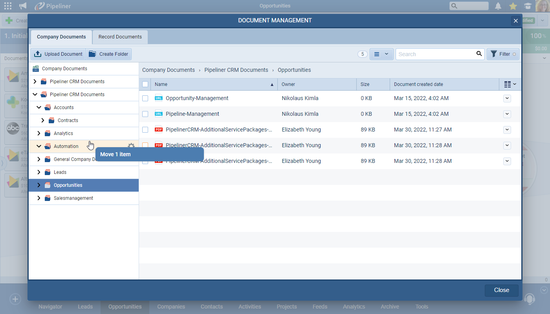
Task: Collapse the Accounts folder
Action: (39, 108)
